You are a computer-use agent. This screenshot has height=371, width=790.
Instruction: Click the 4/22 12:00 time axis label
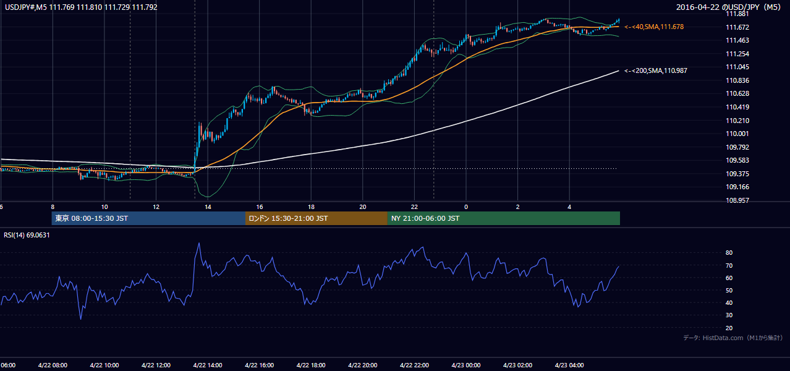point(156,365)
